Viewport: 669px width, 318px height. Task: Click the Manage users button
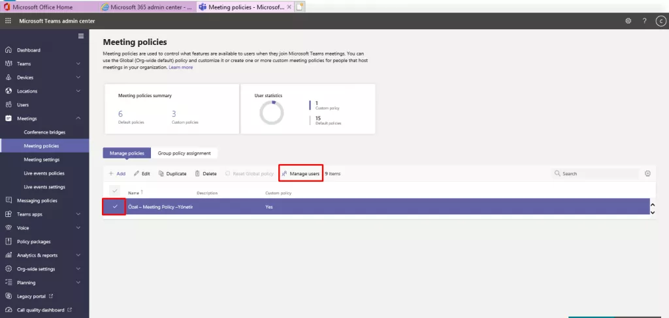click(x=301, y=174)
